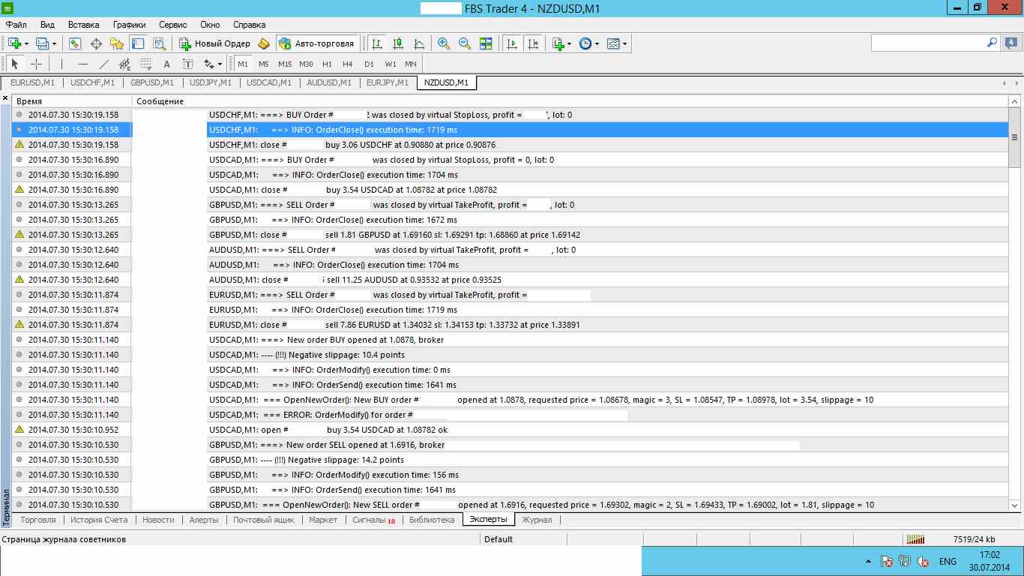This screenshot has width=1024, height=576.
Task: Switch timeframe to D1
Action: 369,64
